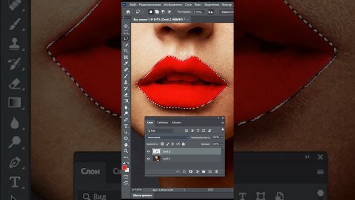The height and width of the screenshot is (200, 355).
Task: Toggle lock image pixels brush icon
Action: coord(168,144)
